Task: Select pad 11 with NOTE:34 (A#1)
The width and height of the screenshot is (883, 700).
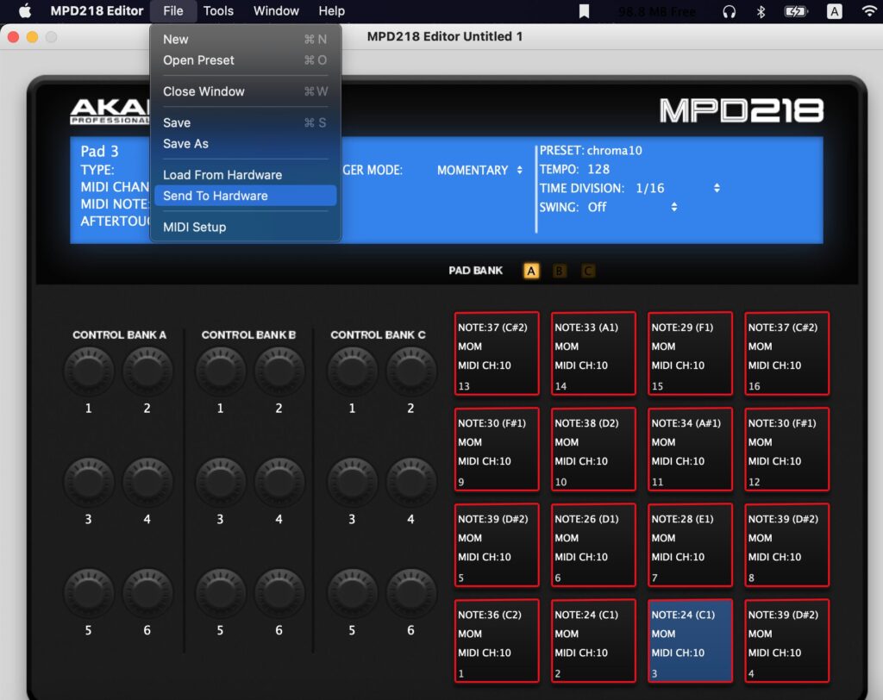Action: [x=690, y=449]
